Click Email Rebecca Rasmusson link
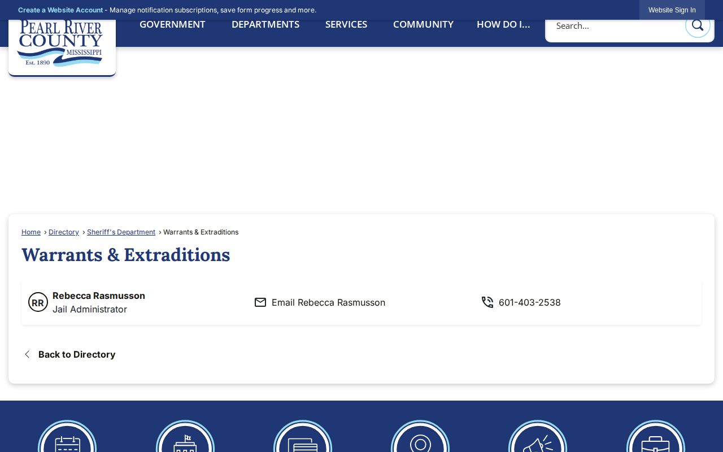Viewport: 723px width, 452px height. pyautogui.click(x=328, y=302)
